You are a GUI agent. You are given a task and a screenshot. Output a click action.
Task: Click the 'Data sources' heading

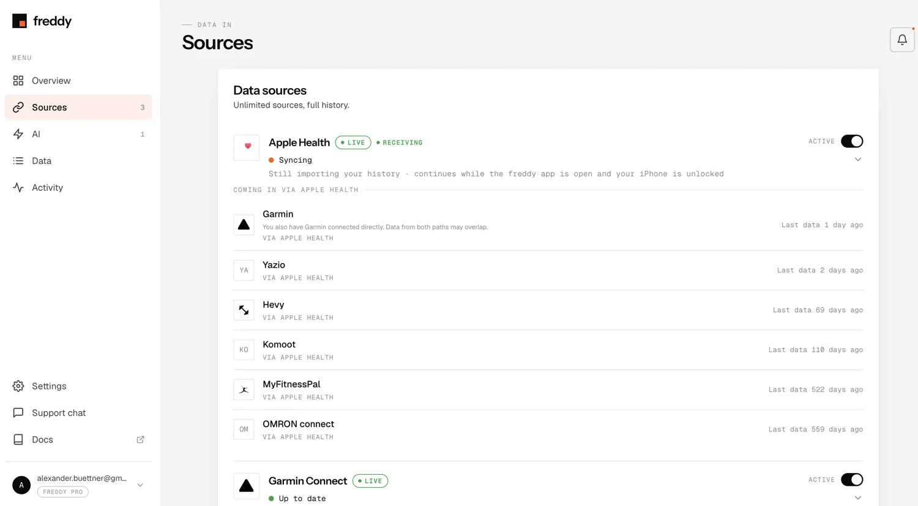270,91
